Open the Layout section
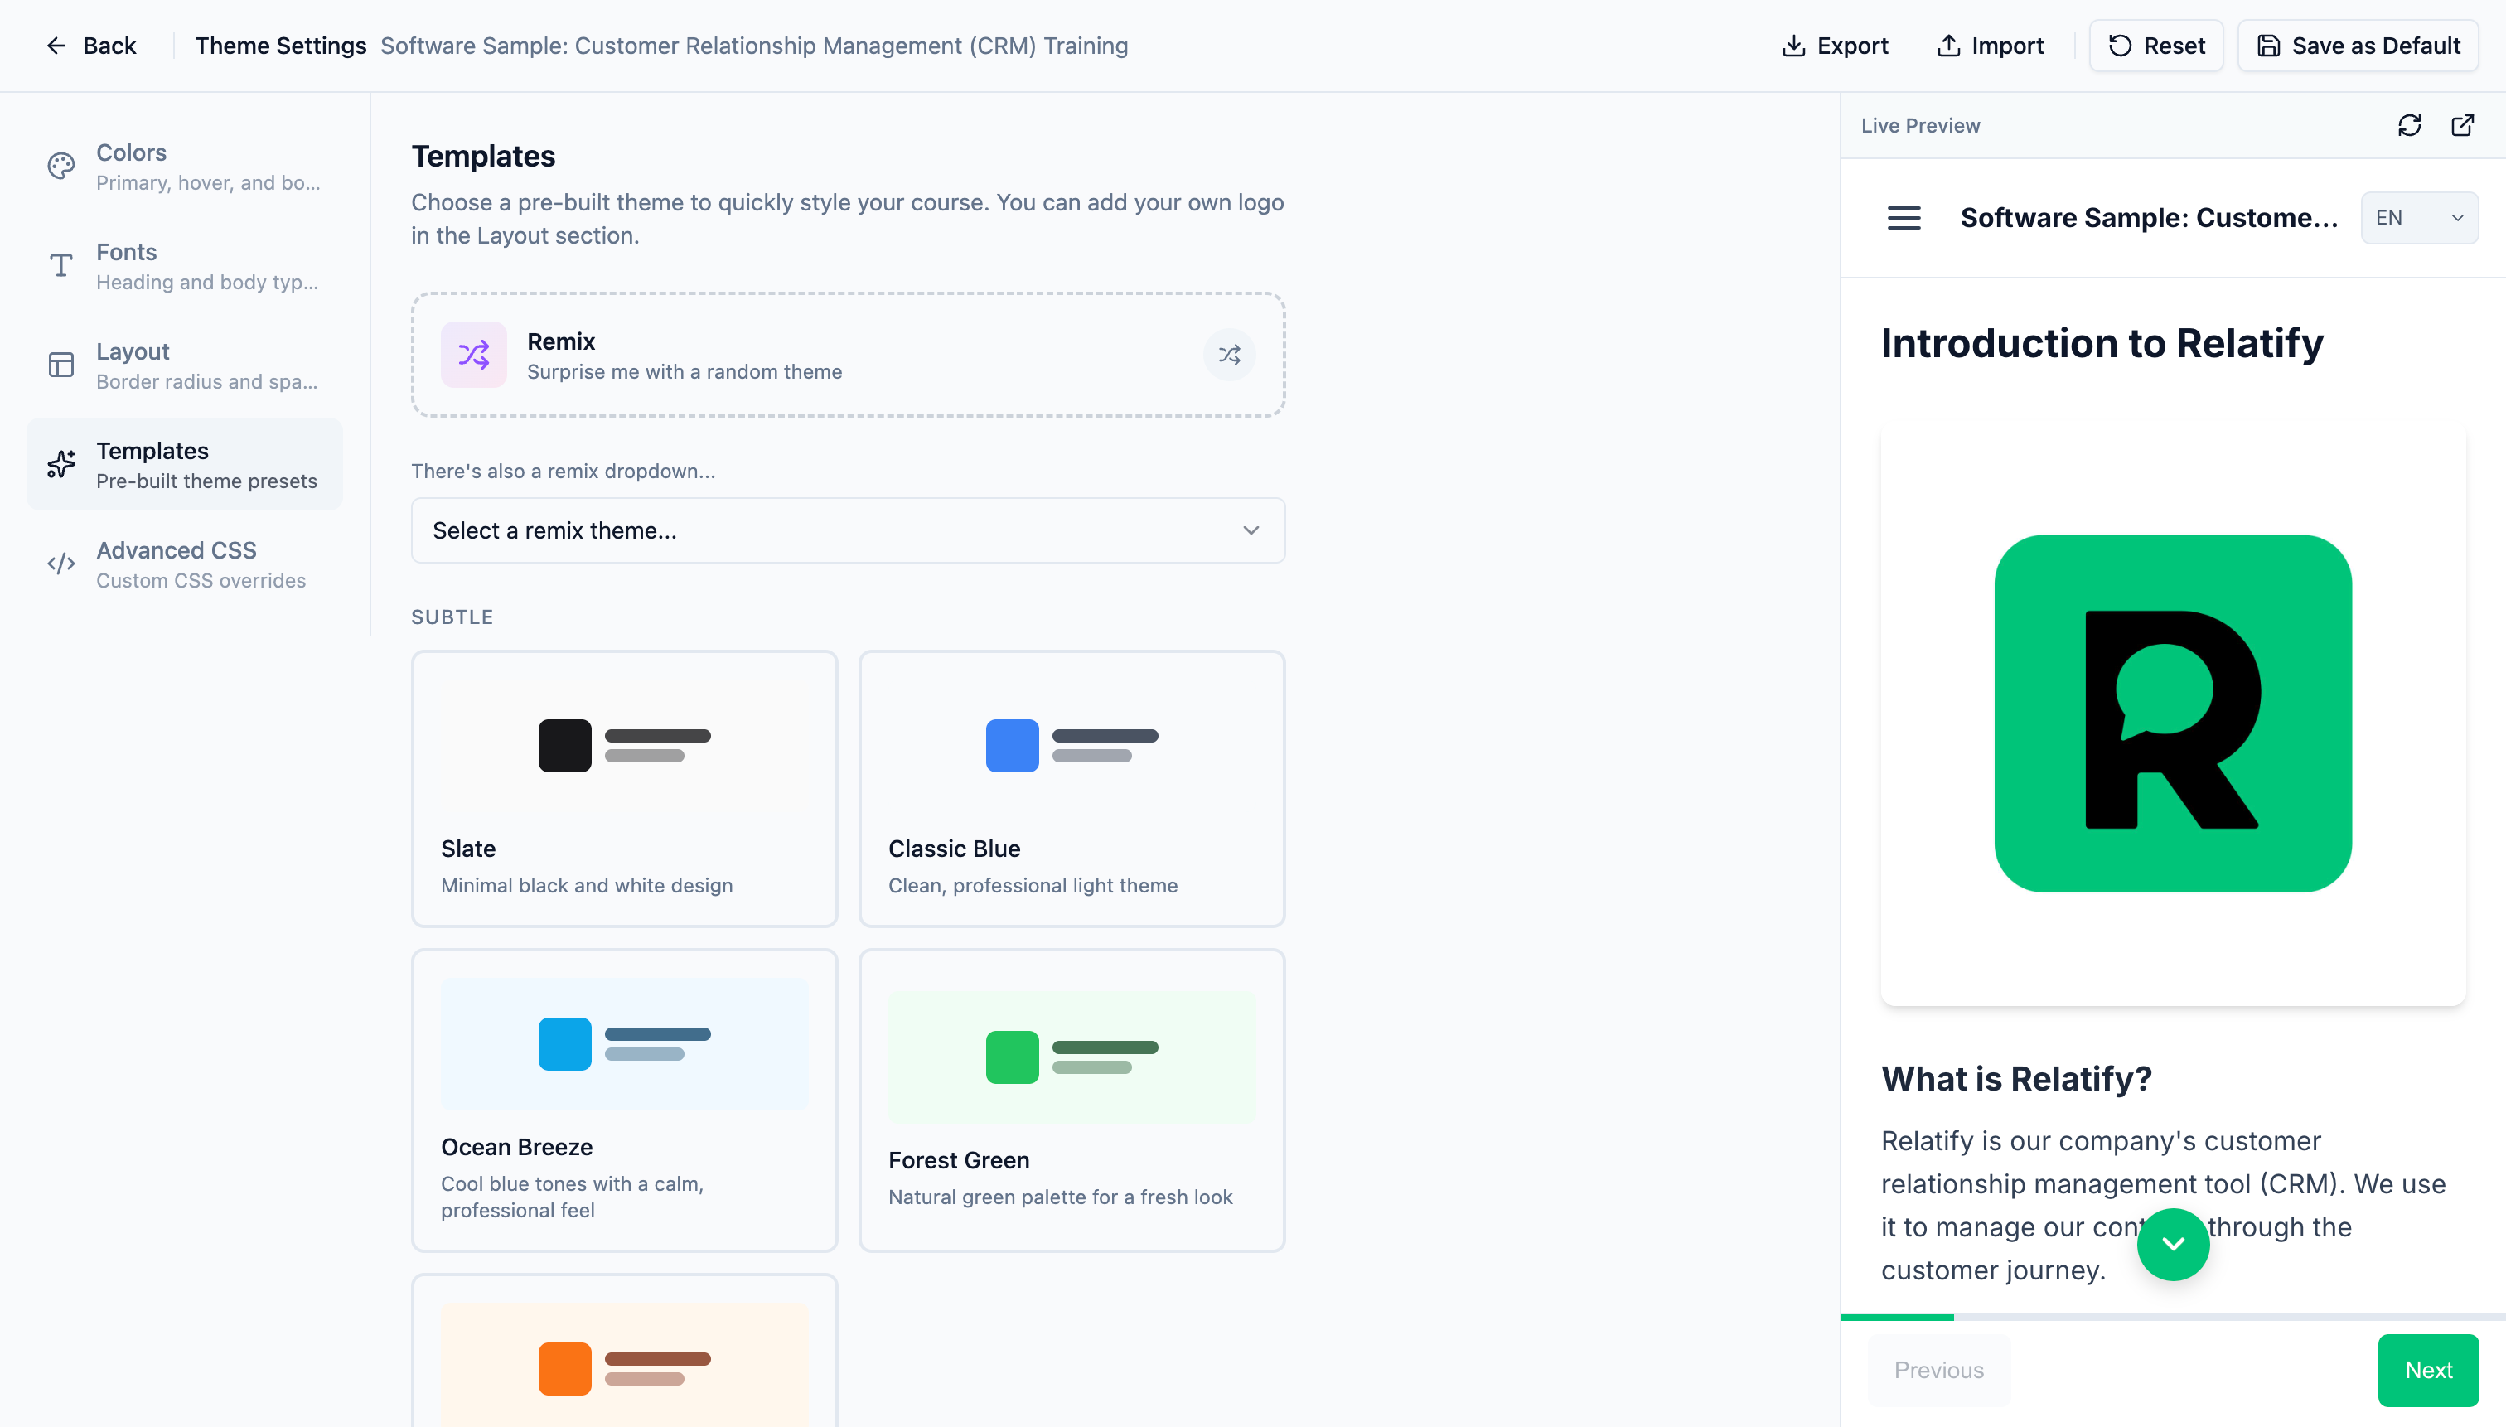2506x1427 pixels. (x=184, y=365)
